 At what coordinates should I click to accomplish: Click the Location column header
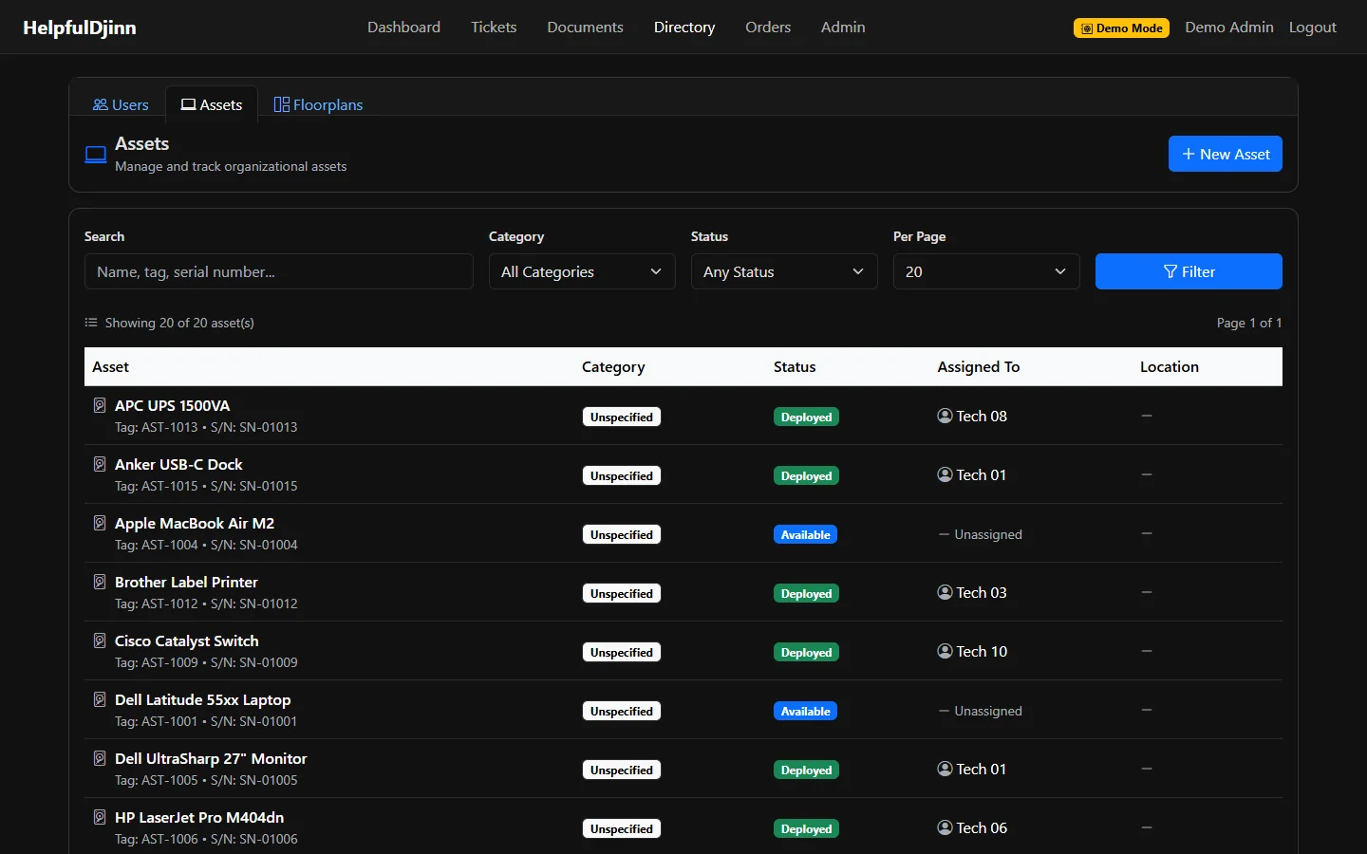tap(1170, 366)
